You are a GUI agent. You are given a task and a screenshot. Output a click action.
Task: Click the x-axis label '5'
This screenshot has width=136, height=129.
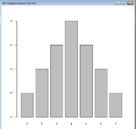tap(86, 124)
